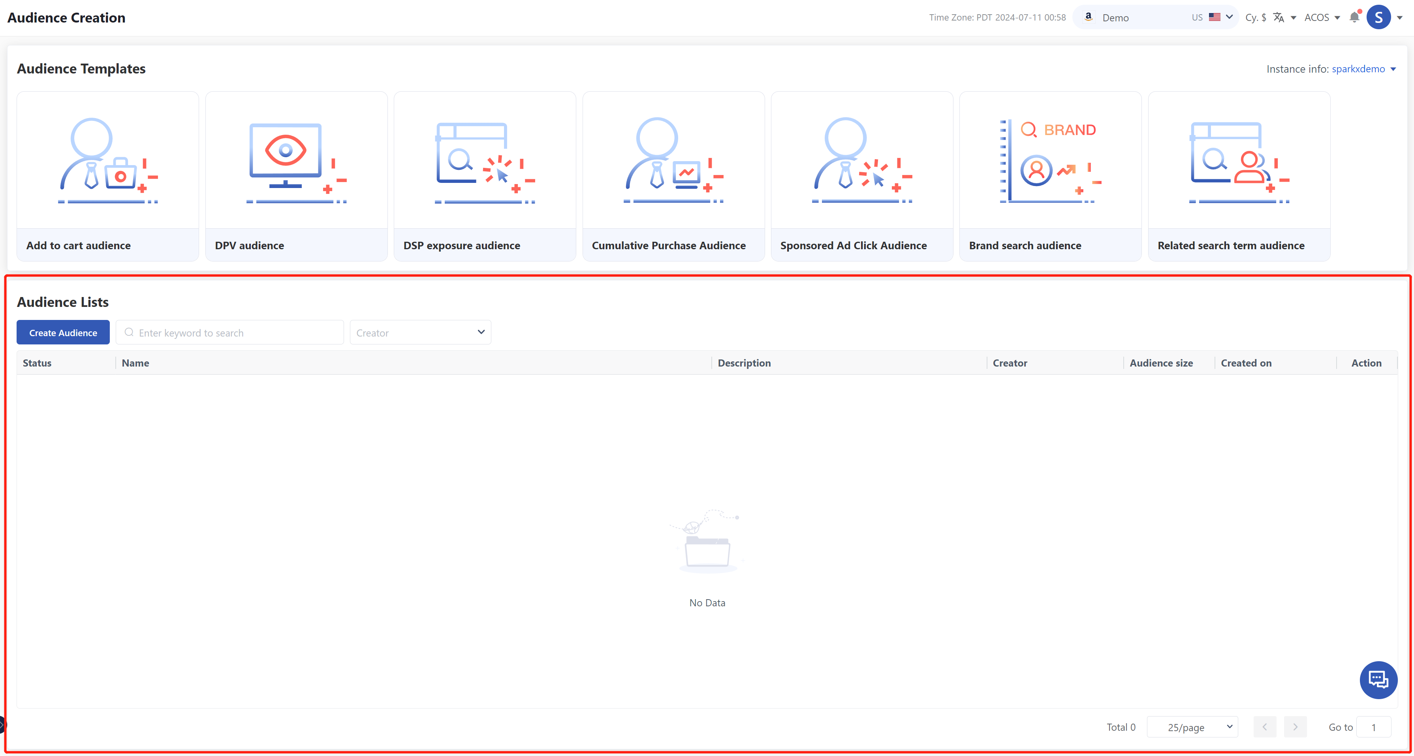Choose the Cumulative Purchase Audience template icon
Viewport: 1414px width, 756px height.
pos(673,160)
